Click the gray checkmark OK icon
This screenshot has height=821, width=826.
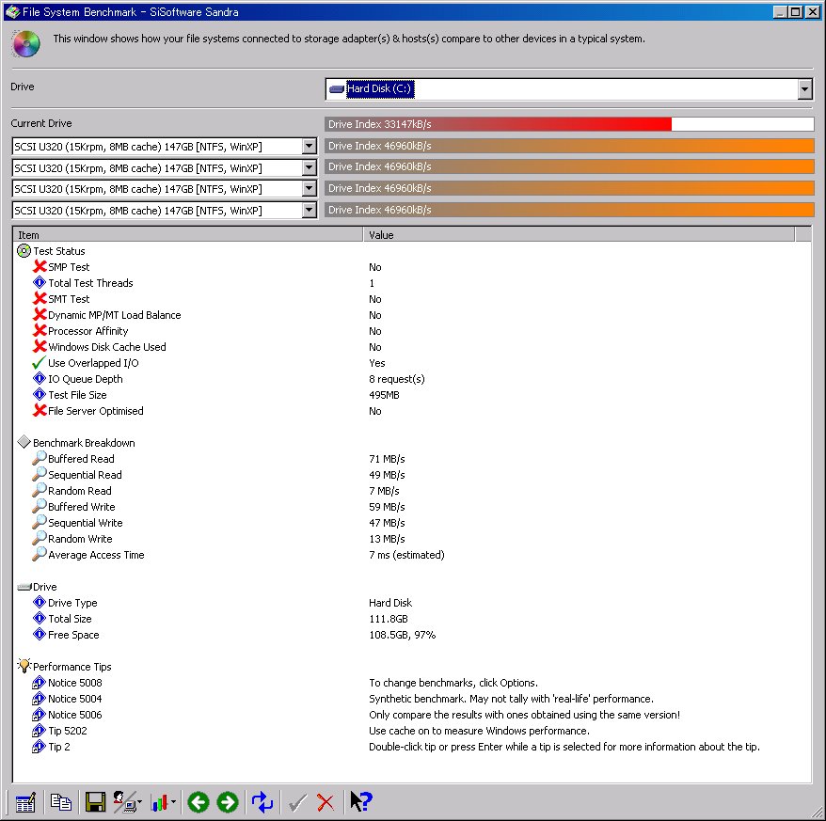click(x=297, y=802)
